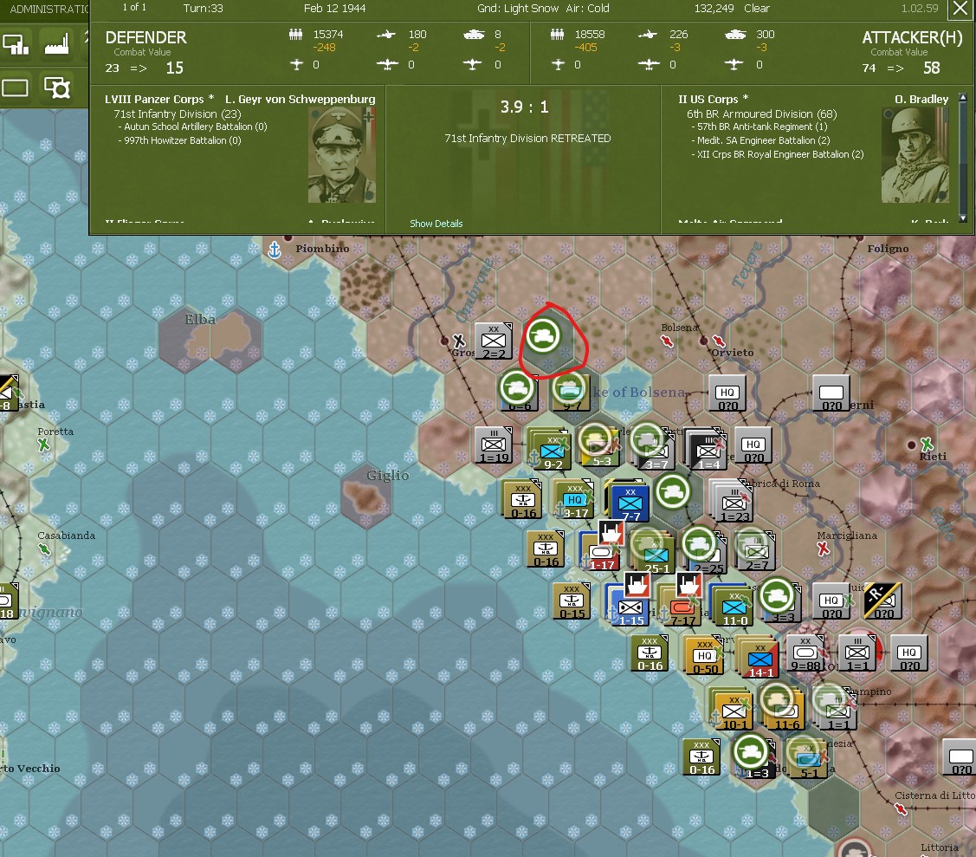
Task: Select the black-yellow R 0?0 counter
Action: (882, 601)
